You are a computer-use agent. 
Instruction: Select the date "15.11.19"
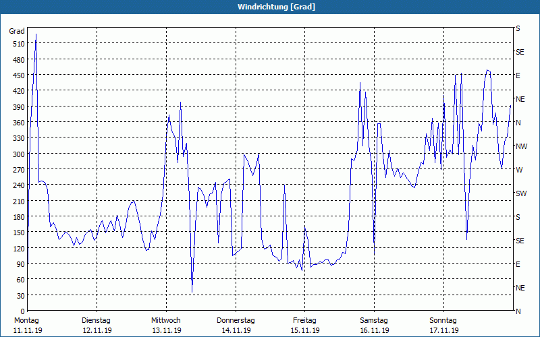pyautogui.click(x=305, y=330)
